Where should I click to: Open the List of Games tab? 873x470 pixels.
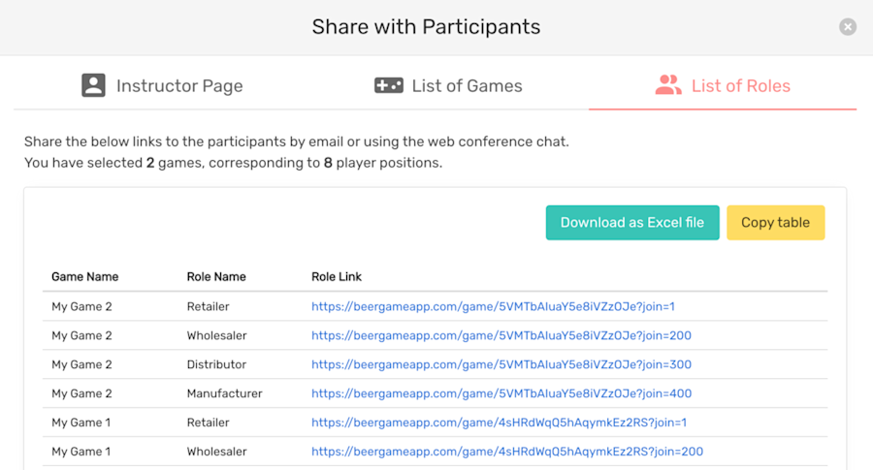(x=448, y=85)
